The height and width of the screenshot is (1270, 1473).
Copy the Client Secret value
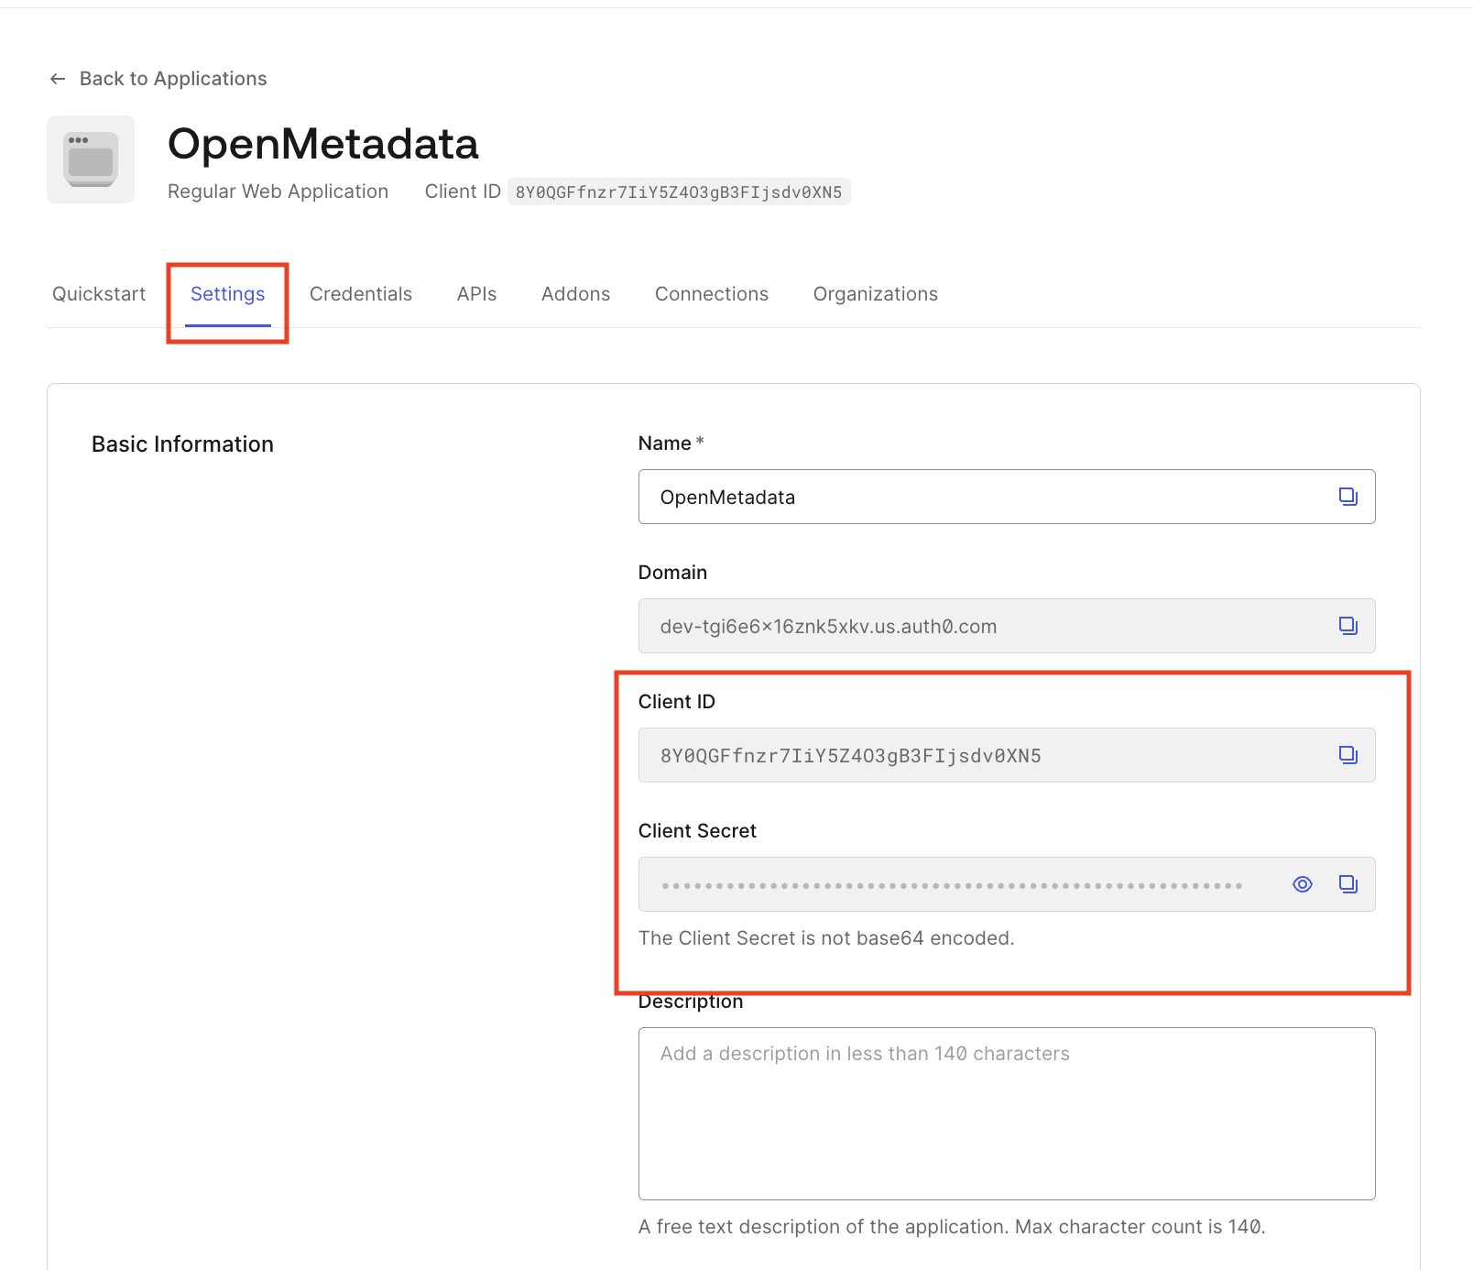[x=1348, y=884]
